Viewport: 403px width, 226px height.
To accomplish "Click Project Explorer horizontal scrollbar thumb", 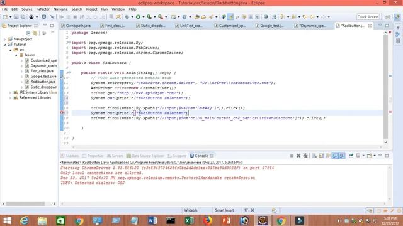I will click(x=25, y=203).
